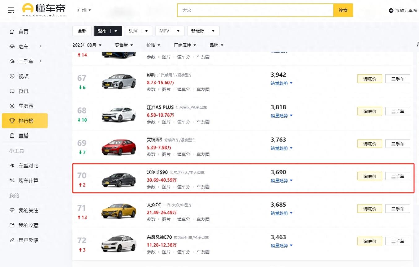419x267 pixels.
Task: Open 图片 link for 艾瑞泽5
Action: (166, 154)
